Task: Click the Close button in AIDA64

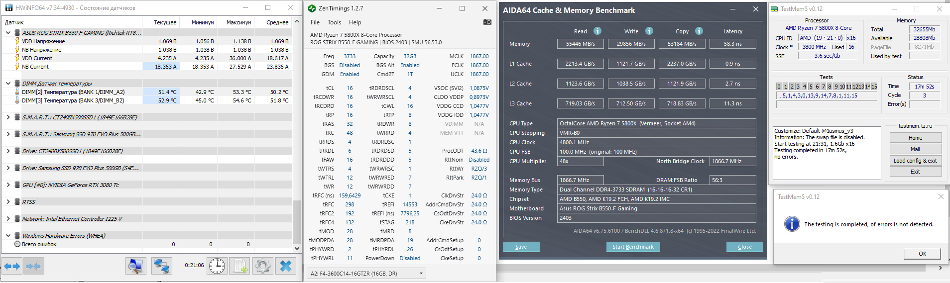Action: (744, 247)
